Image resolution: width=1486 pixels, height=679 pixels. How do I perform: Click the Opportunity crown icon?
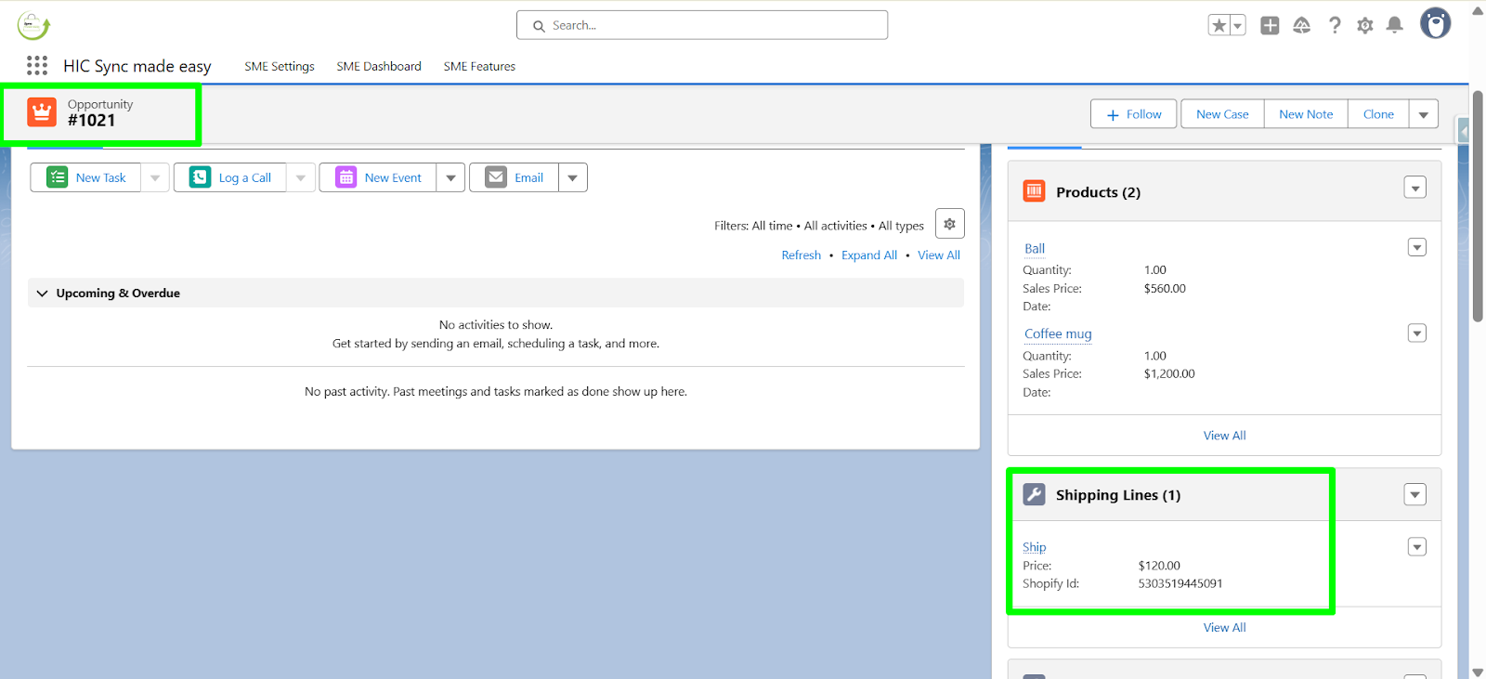pos(42,111)
